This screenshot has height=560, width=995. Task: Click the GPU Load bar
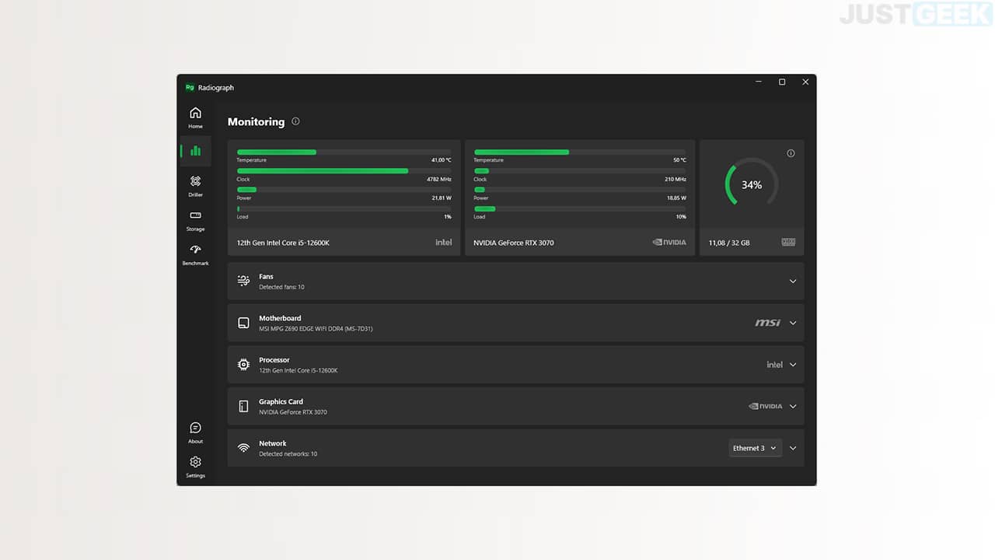pyautogui.click(x=580, y=208)
